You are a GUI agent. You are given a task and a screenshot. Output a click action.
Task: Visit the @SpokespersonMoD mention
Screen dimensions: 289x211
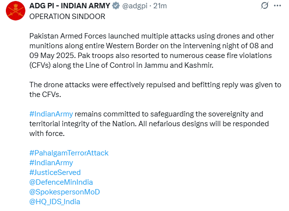[x=64, y=192]
